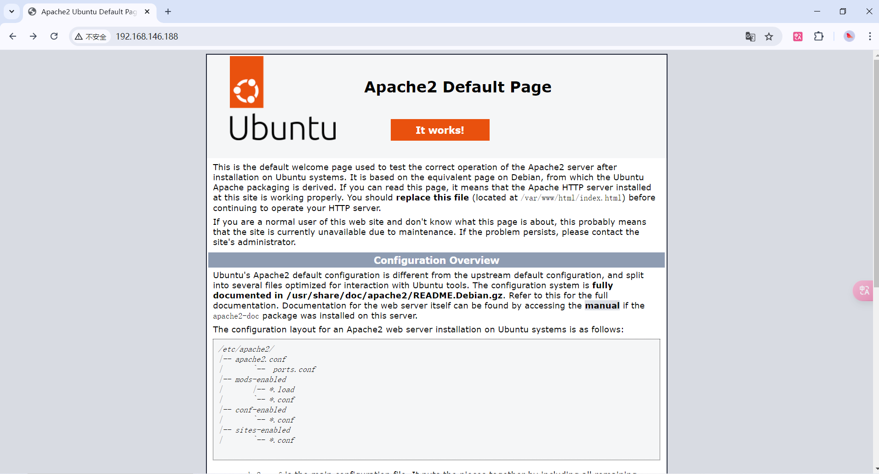Open a new tab with plus button
879x474 pixels.
click(168, 11)
